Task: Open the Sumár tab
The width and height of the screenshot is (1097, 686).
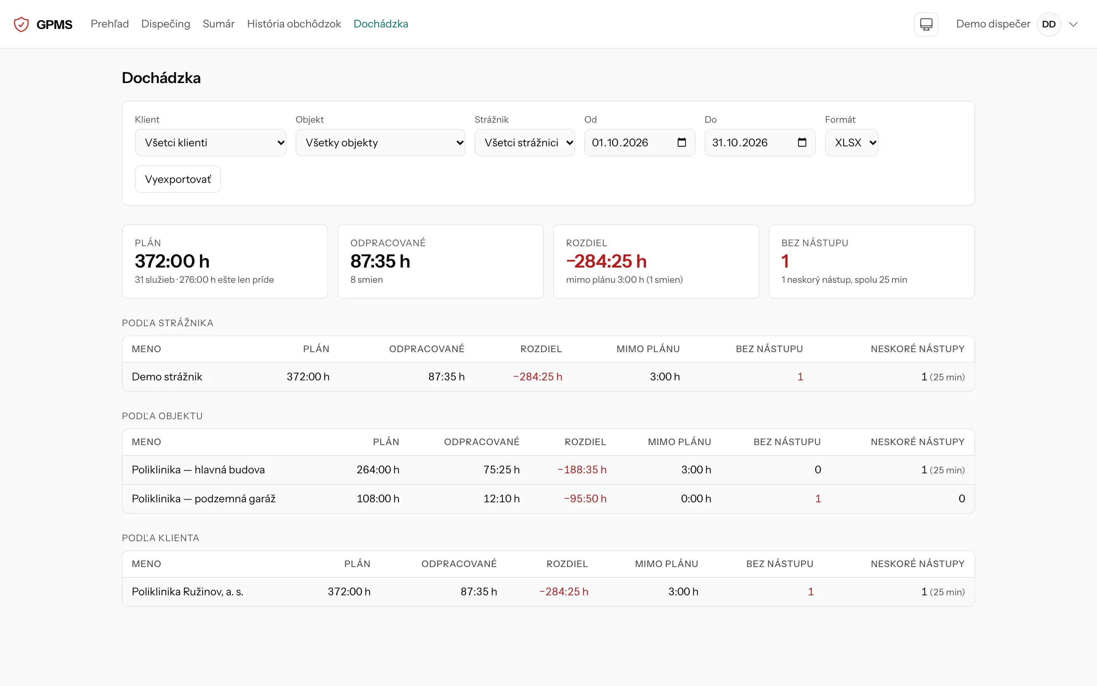Action: pos(219,24)
